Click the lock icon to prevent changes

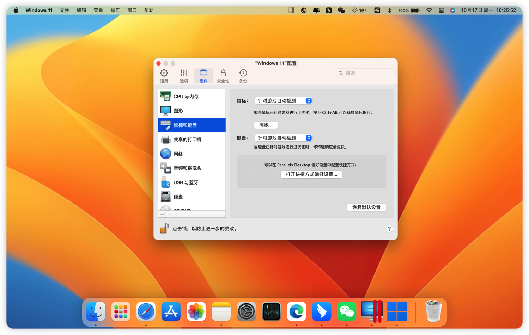point(164,228)
